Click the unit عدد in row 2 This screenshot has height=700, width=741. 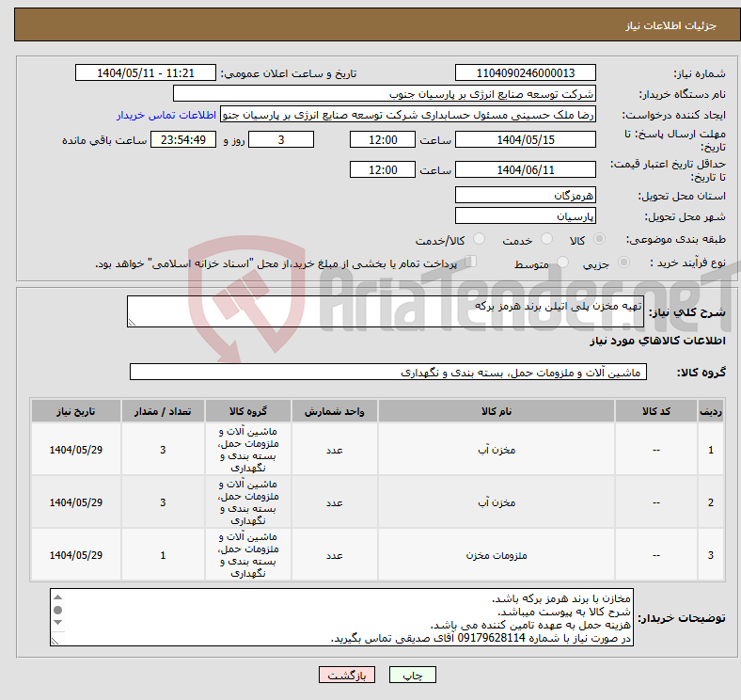334,502
